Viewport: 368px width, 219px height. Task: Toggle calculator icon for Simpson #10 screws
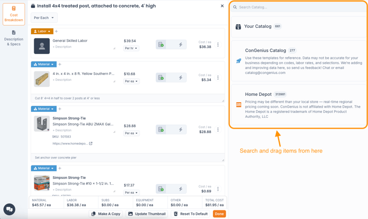(161, 189)
